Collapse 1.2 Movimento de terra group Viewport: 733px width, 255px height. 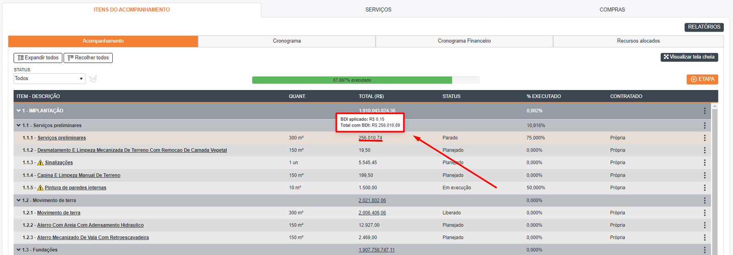pos(19,200)
